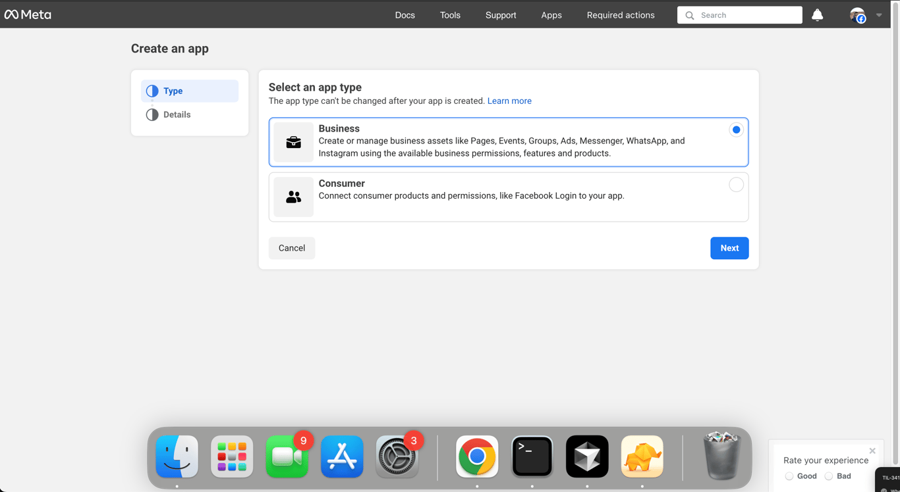The image size is (900, 492).
Task: Open System Settings from the dock
Action: pos(397,456)
